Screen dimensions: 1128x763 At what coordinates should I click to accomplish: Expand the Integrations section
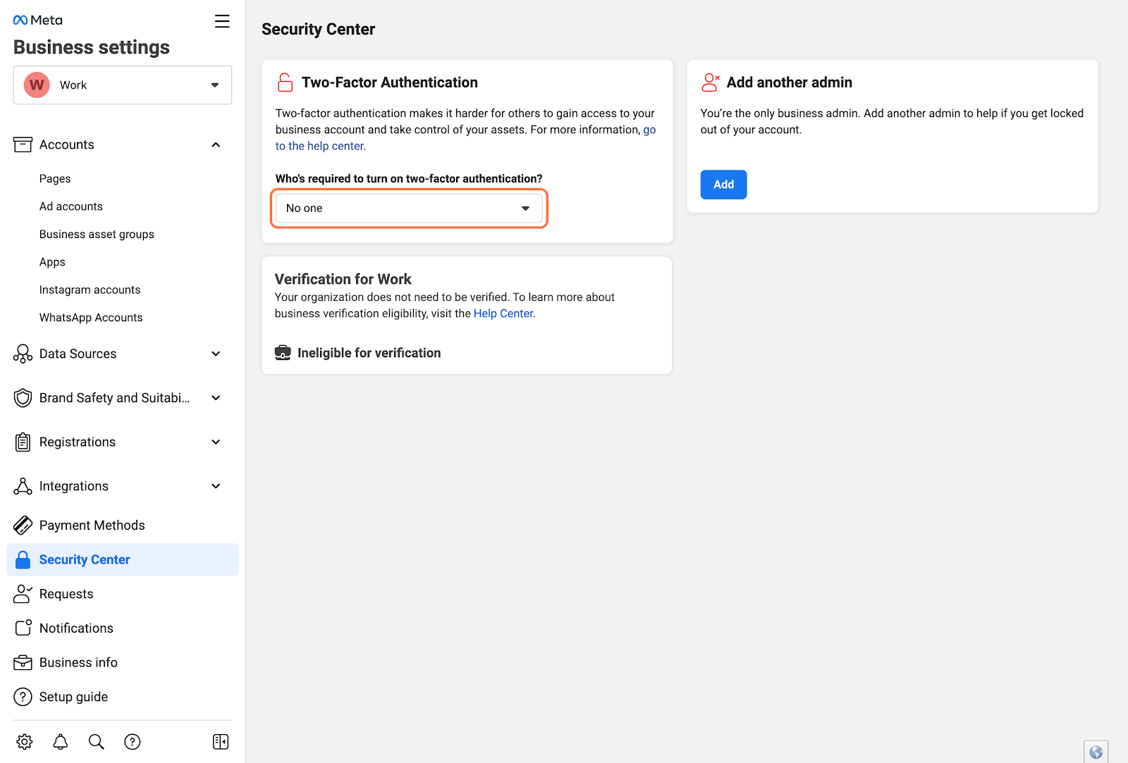tap(216, 486)
